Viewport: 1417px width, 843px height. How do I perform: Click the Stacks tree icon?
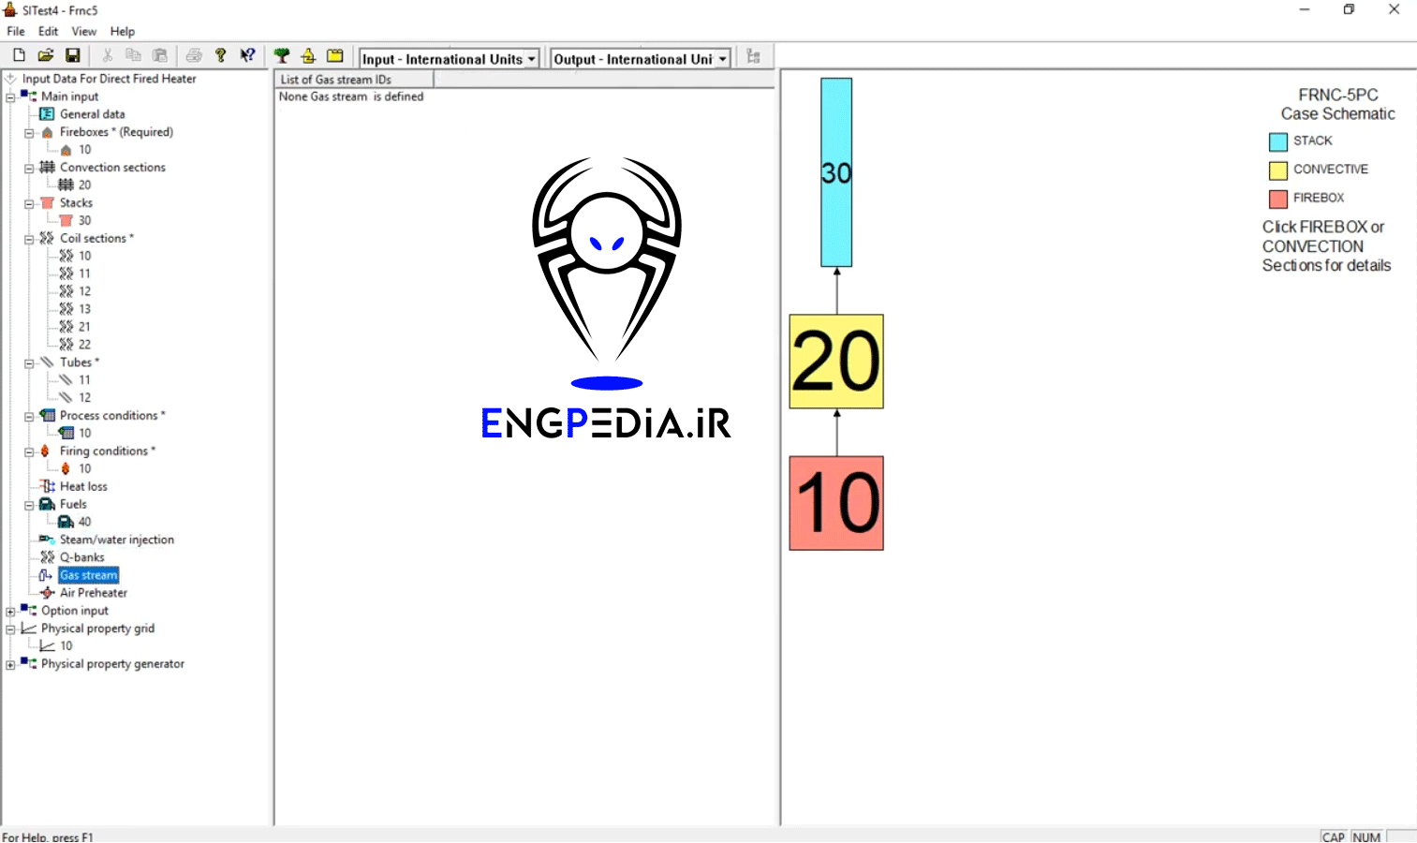(47, 202)
